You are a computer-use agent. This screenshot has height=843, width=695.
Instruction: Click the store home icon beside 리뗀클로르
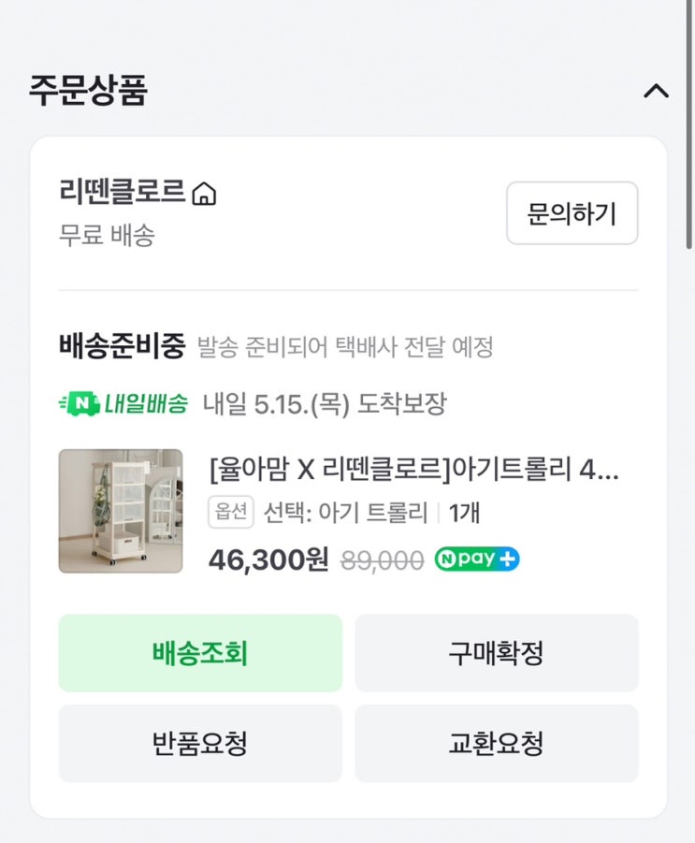204,195
